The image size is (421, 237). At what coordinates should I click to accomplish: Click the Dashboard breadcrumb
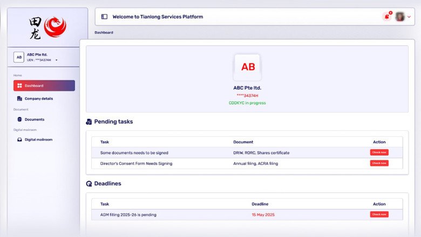tap(104, 32)
